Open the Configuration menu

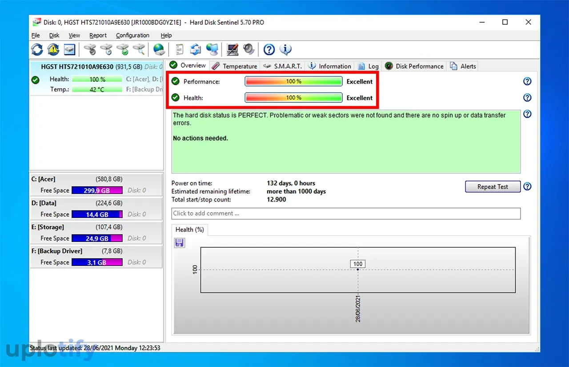pos(132,35)
